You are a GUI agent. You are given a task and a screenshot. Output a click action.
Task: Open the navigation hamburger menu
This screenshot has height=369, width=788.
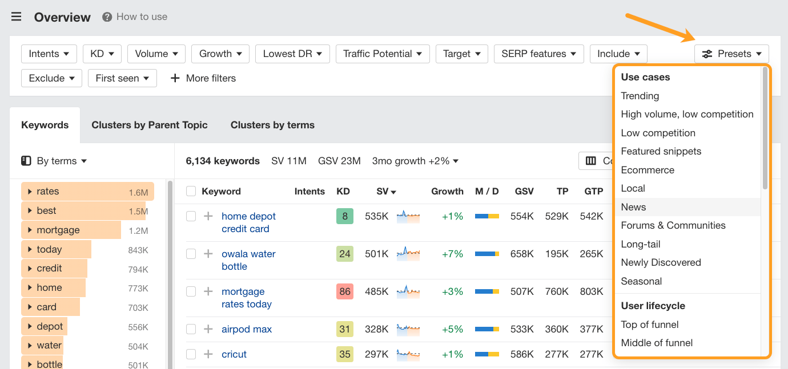tap(16, 17)
